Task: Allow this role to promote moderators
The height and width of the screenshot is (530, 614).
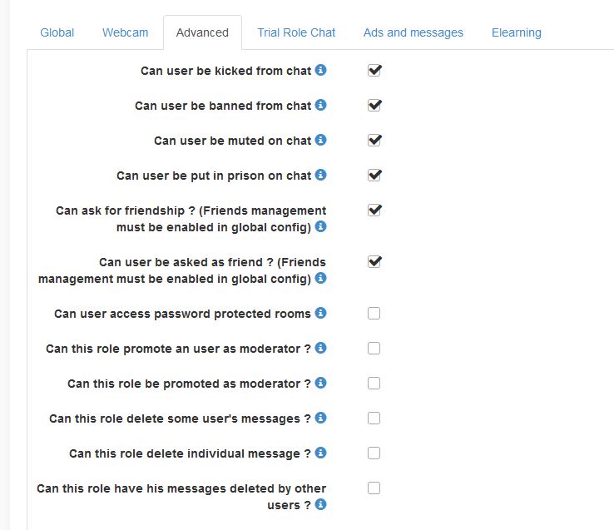Action: coord(374,349)
